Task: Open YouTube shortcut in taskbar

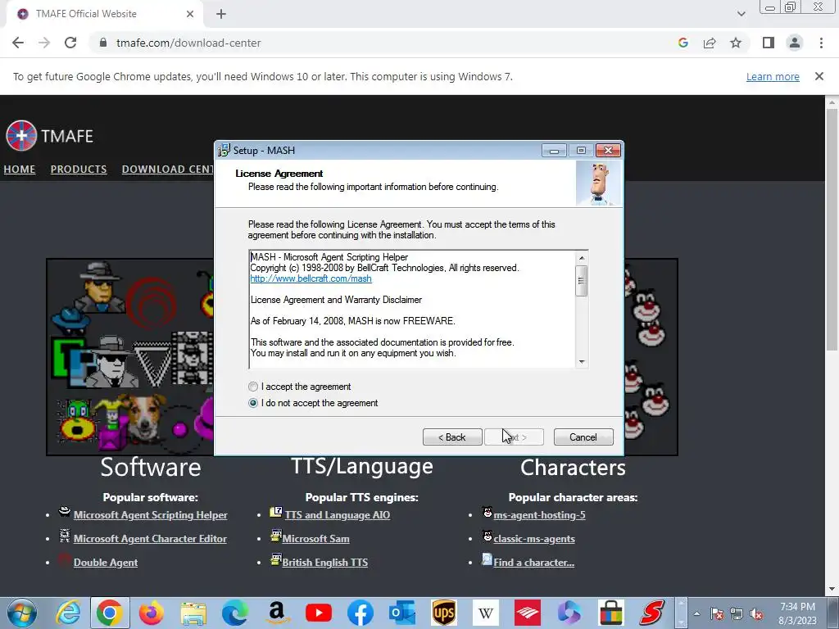Action: 319,613
